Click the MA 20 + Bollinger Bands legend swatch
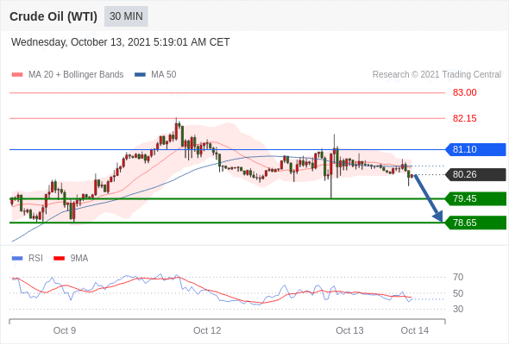Image resolution: width=509 pixels, height=345 pixels. point(17,75)
